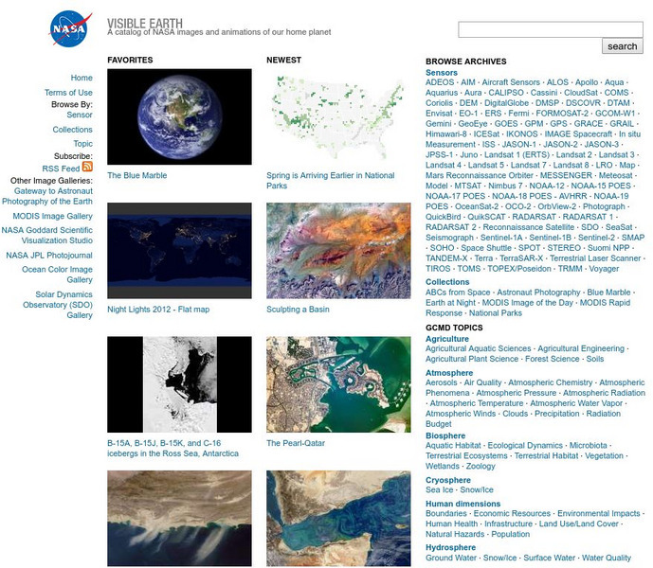Select the Mars Reconnaissance Orbiter link
Screen dimensions: 653x568
click(480, 175)
